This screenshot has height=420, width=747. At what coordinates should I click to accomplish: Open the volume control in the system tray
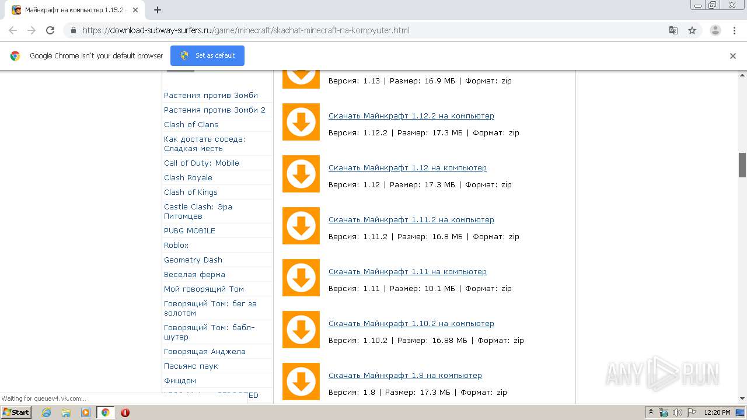click(677, 412)
